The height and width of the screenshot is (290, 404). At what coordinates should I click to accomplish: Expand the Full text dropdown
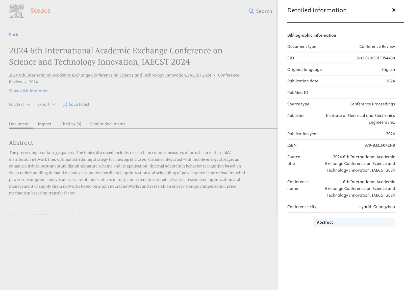click(17, 104)
